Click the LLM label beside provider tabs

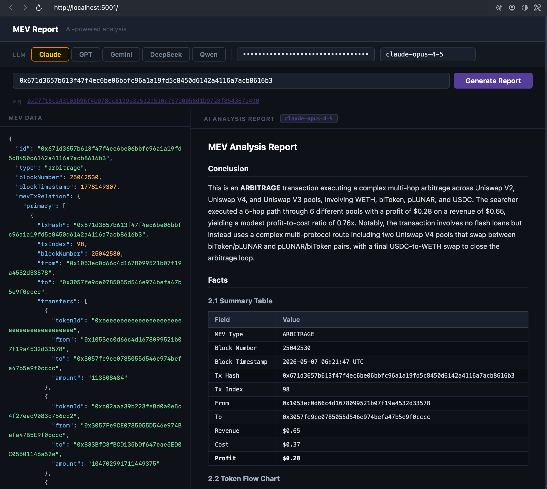19,55
